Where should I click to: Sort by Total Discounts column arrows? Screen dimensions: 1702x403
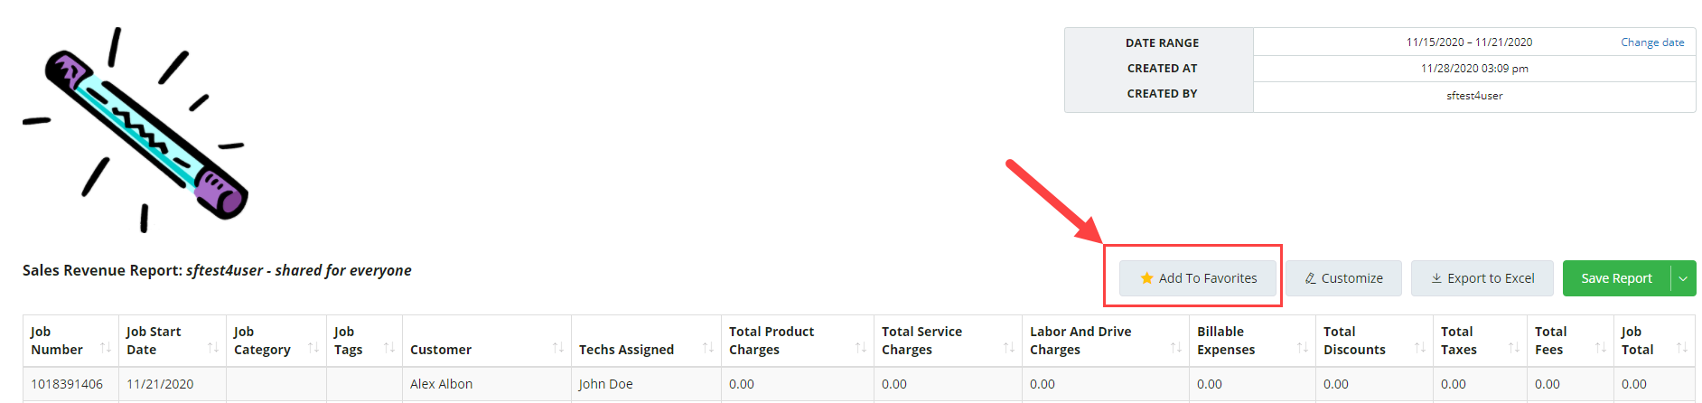pyautogui.click(x=1420, y=348)
